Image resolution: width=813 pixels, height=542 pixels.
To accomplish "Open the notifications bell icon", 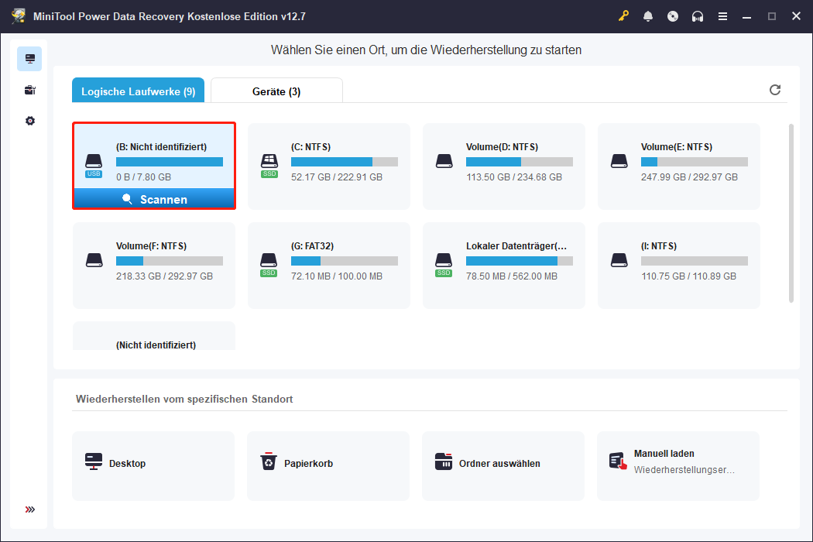I will (648, 16).
